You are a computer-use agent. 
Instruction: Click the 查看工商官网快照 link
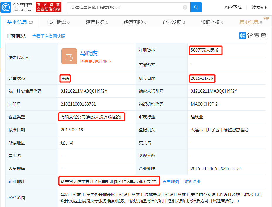pos(49,36)
